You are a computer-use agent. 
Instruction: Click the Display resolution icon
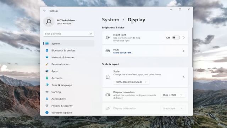click(107, 95)
